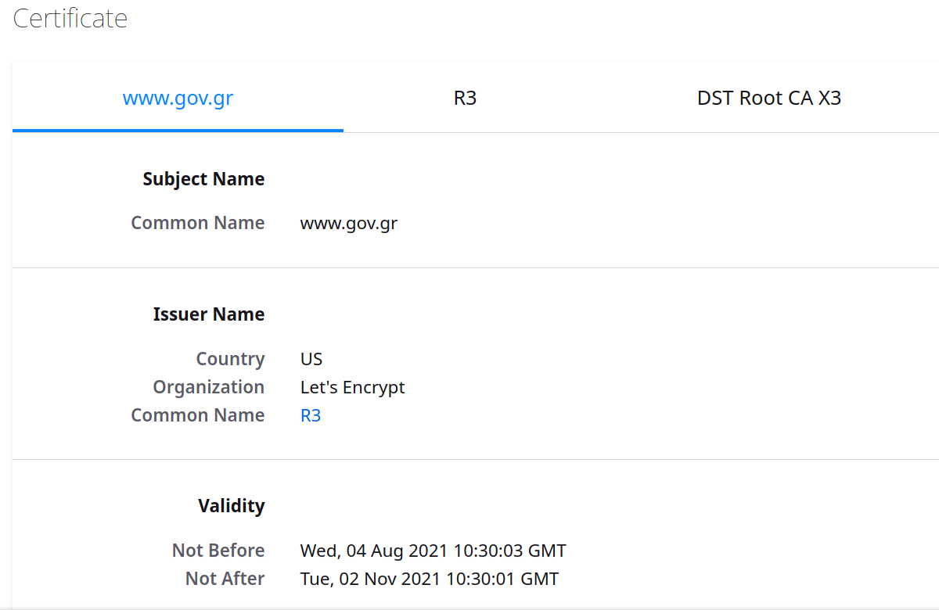The height and width of the screenshot is (610, 939).
Task: Open the DST Root CA X3 tab
Action: (768, 99)
